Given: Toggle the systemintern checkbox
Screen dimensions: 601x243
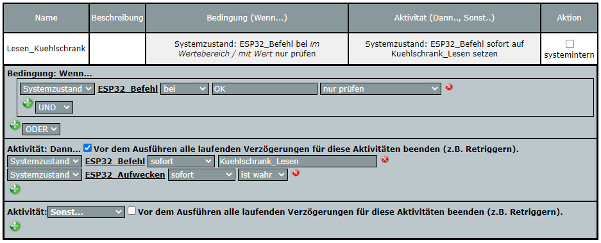Looking at the screenshot, I should (x=570, y=44).
